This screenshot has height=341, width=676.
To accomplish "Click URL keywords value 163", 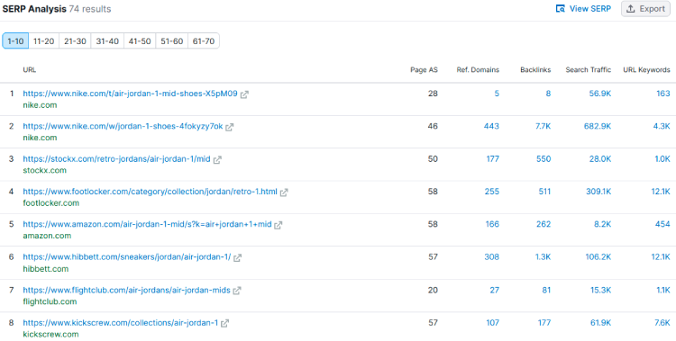I will pos(663,94).
